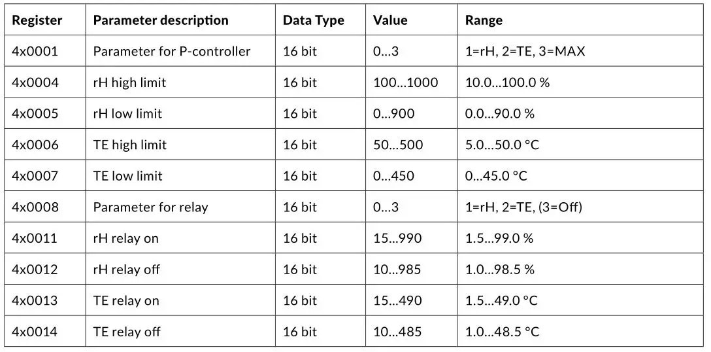Select the rH high limit description
This screenshot has height=352, width=711.
(x=130, y=82)
